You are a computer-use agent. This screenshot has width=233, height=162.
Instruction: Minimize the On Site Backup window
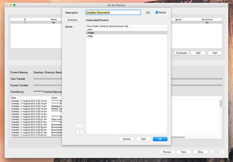[11, 5]
